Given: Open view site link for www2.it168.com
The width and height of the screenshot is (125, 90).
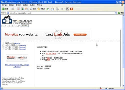Looking at the screenshot, I should tap(22, 49).
